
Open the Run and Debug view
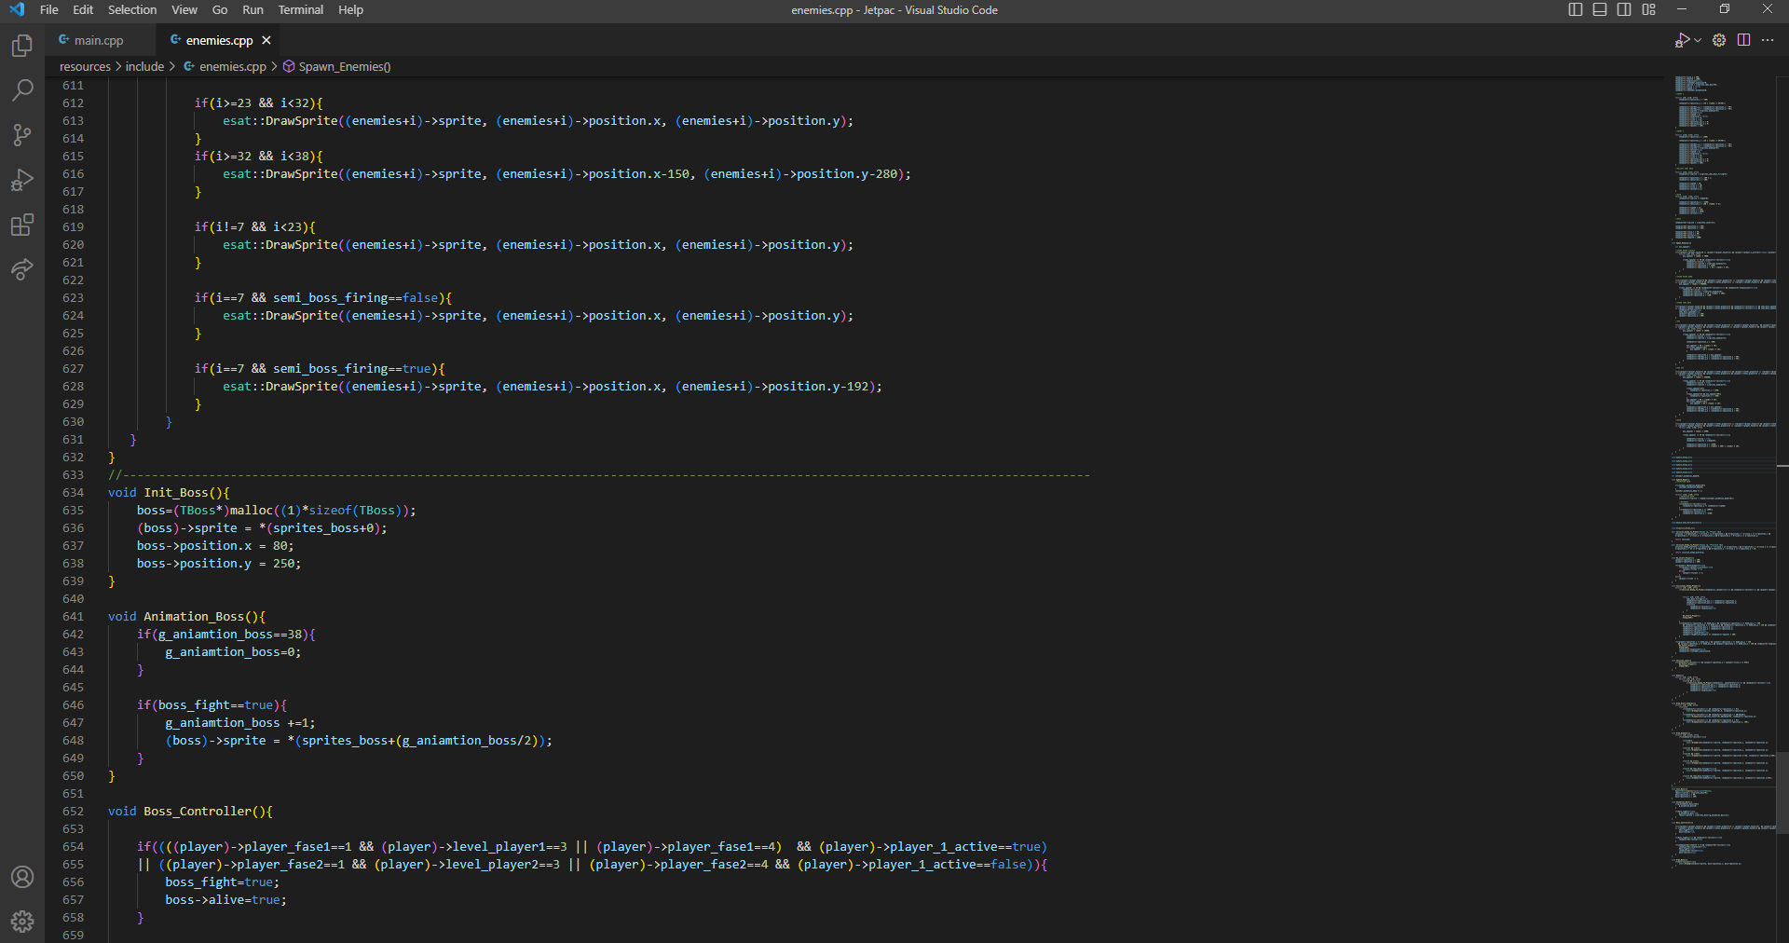click(x=22, y=180)
